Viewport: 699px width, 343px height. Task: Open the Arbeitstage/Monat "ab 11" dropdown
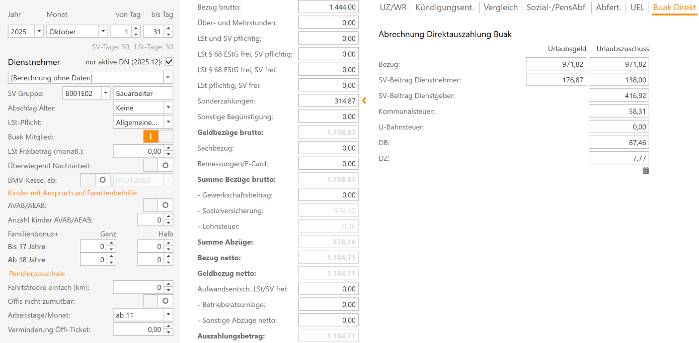169,315
